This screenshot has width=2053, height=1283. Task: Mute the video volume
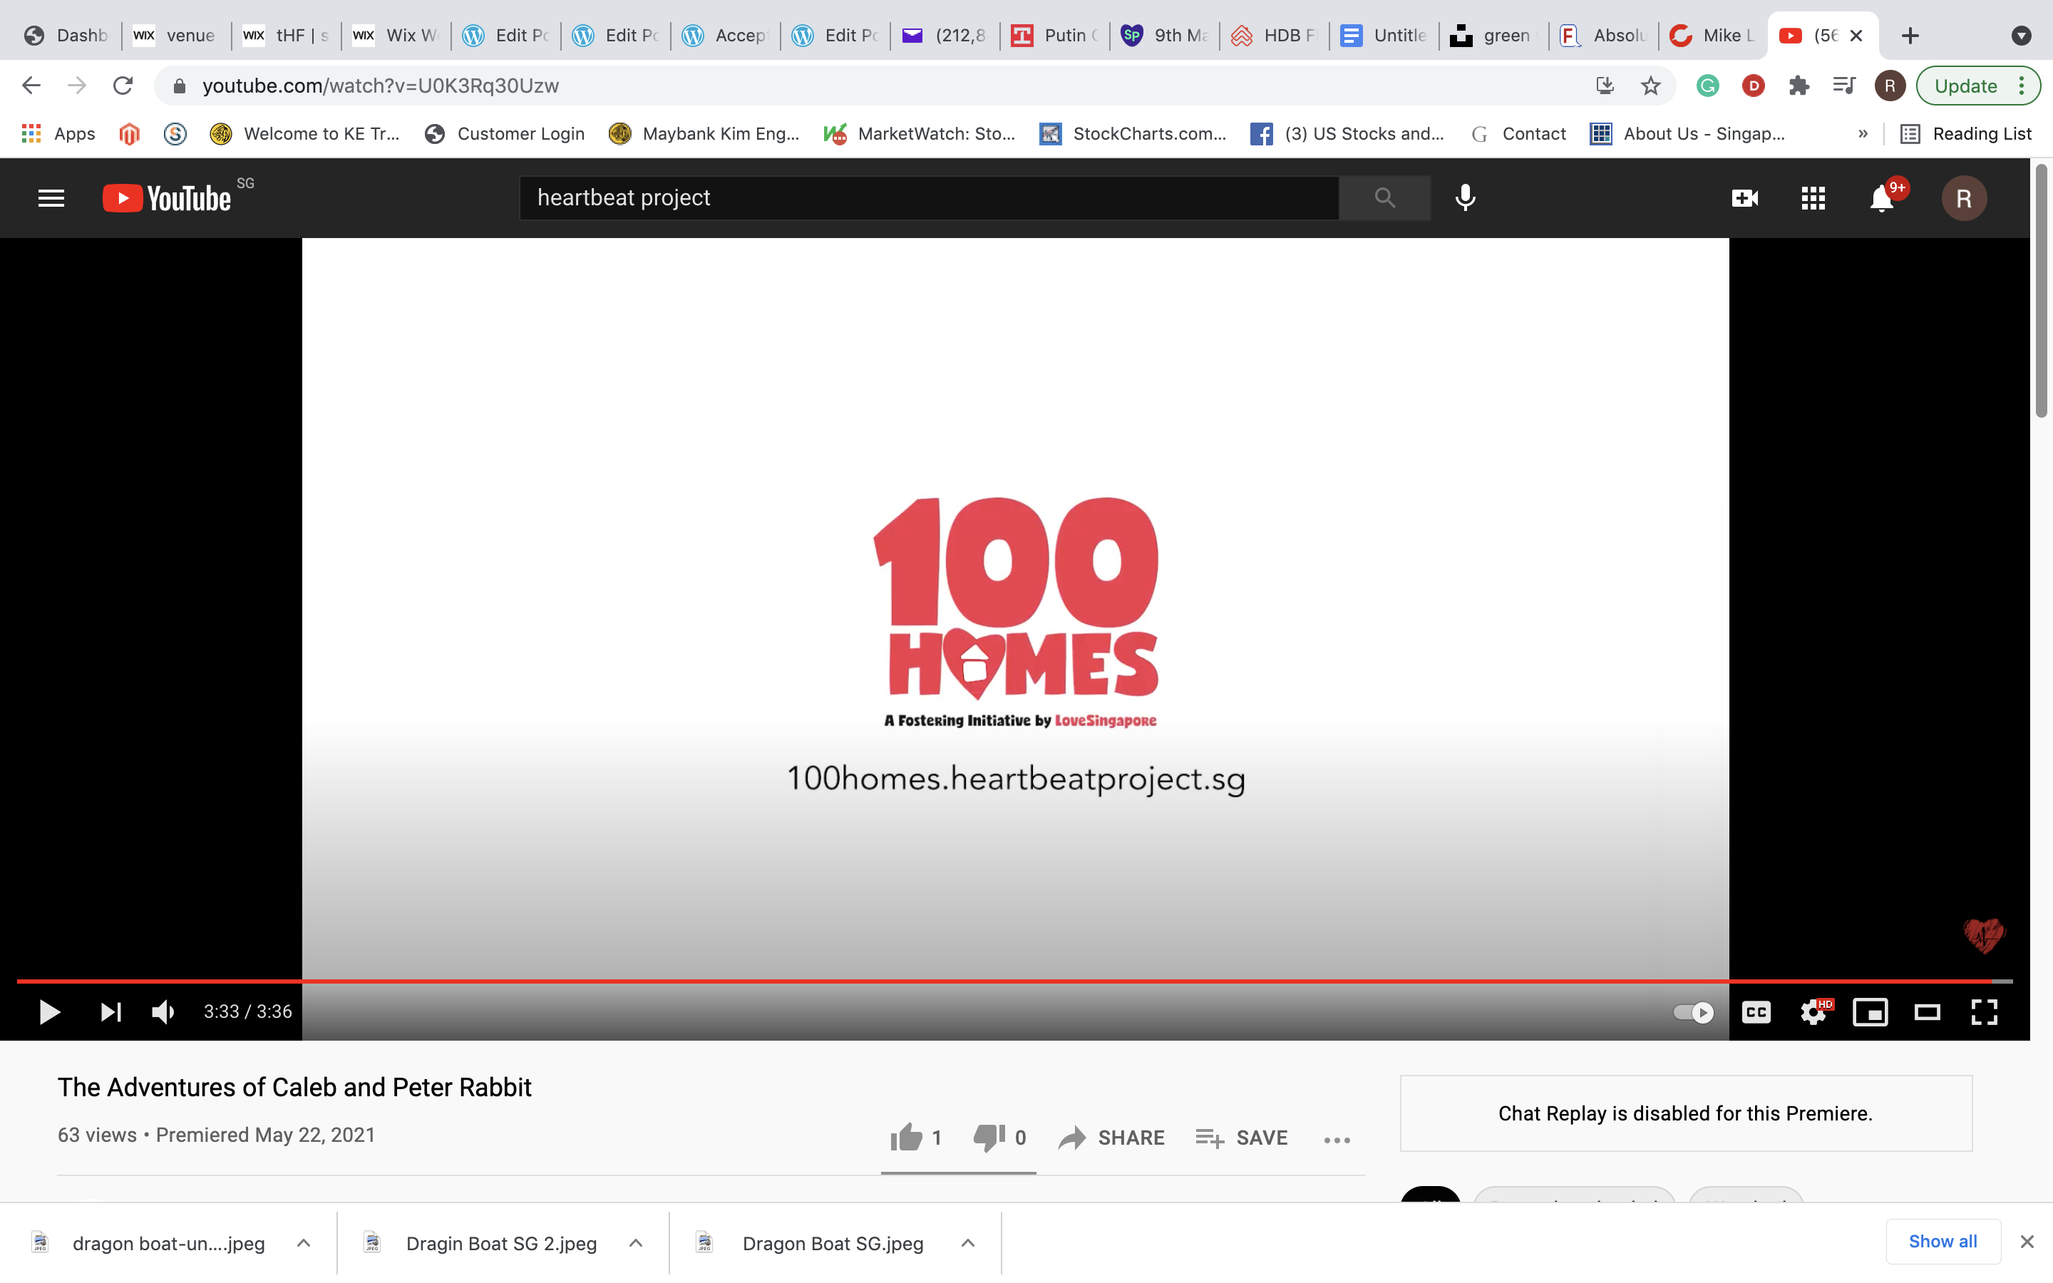point(162,1011)
